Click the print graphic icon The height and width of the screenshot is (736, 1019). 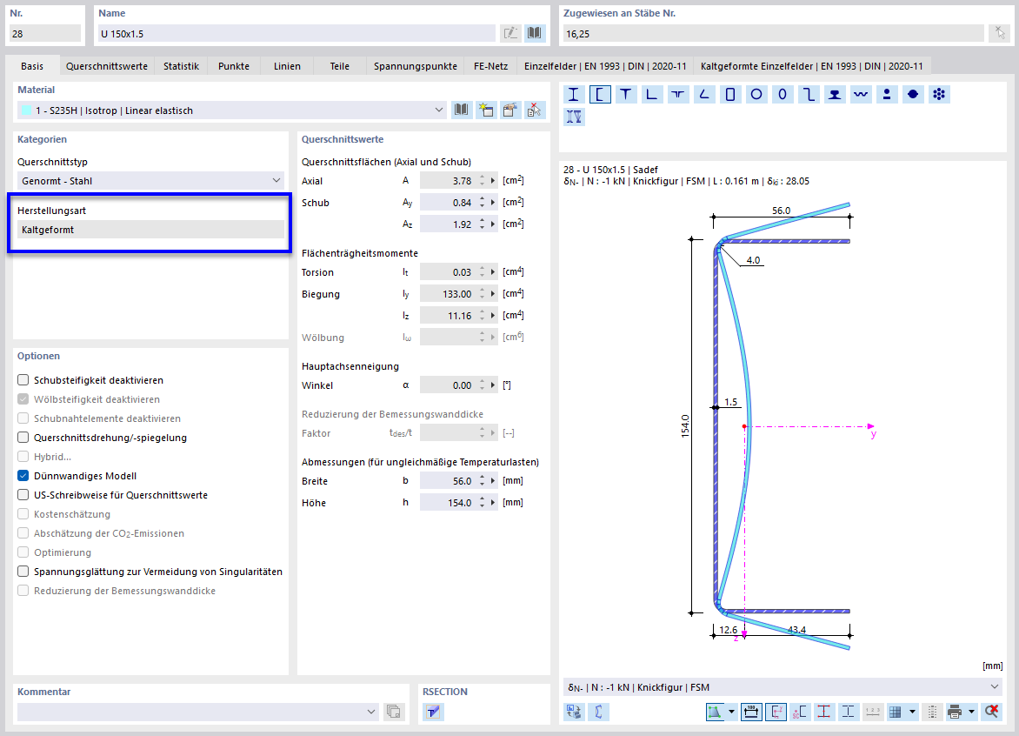(954, 712)
